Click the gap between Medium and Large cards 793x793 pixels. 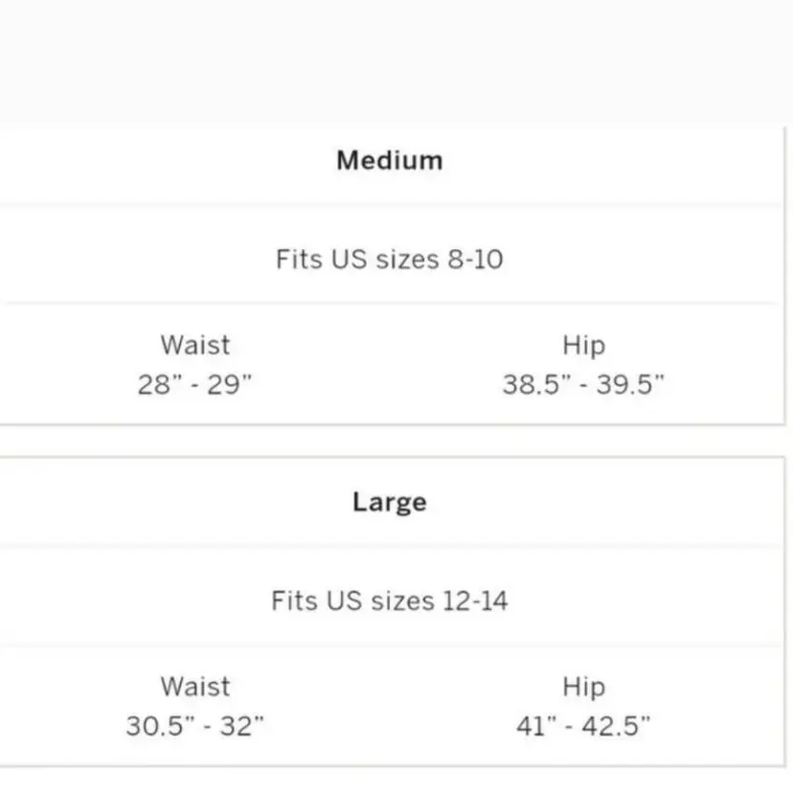396,441
